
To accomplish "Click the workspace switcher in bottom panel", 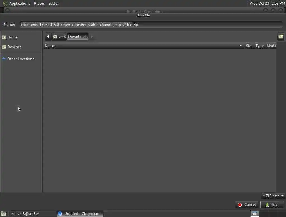I will pyautogui.click(x=255, y=214).
